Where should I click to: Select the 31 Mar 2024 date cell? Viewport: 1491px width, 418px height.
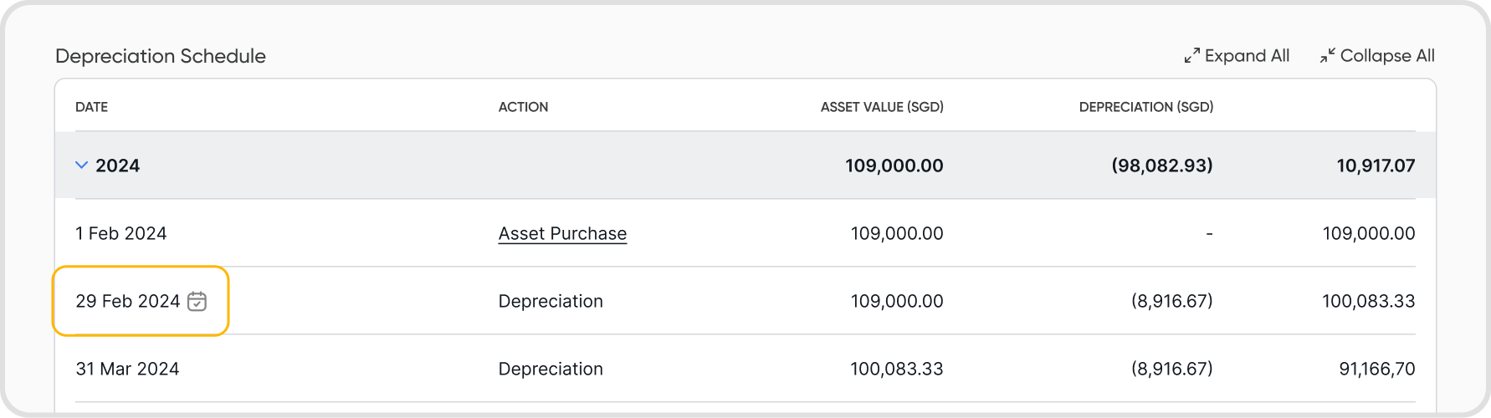point(127,369)
